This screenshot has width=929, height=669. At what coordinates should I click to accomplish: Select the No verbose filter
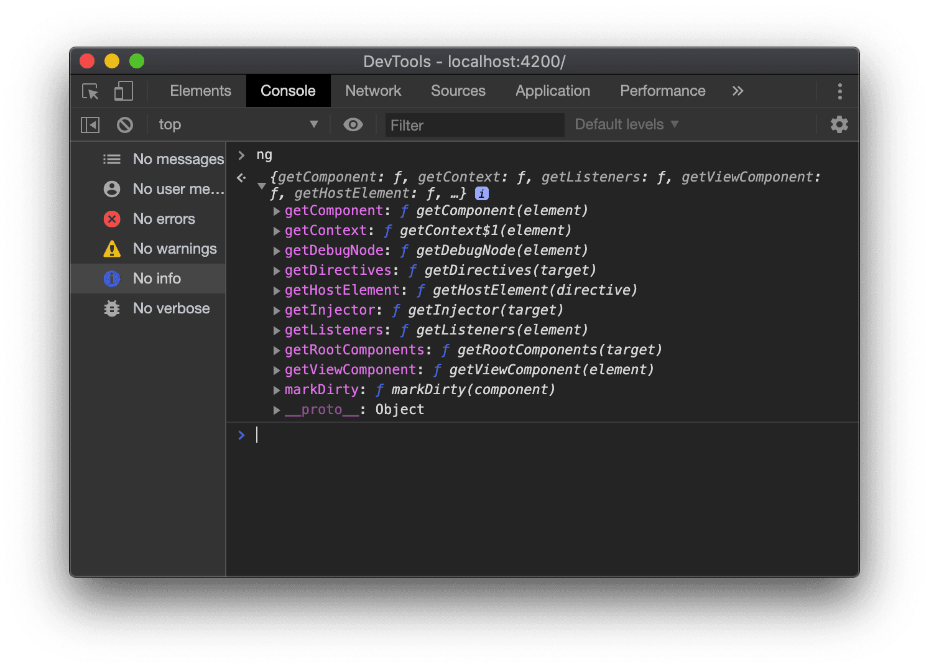[x=148, y=308]
